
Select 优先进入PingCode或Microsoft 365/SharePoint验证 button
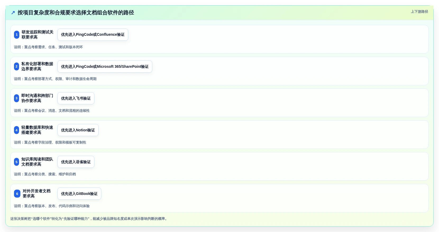[105, 66]
